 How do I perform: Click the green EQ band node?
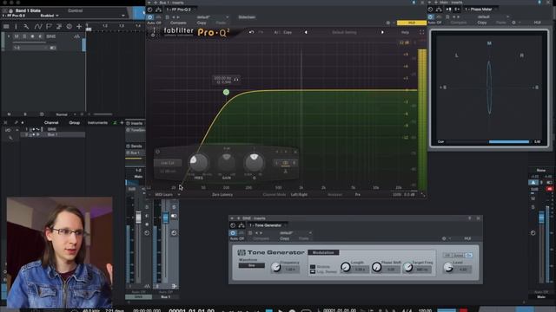226,93
